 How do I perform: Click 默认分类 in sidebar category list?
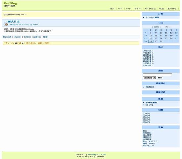150,18
